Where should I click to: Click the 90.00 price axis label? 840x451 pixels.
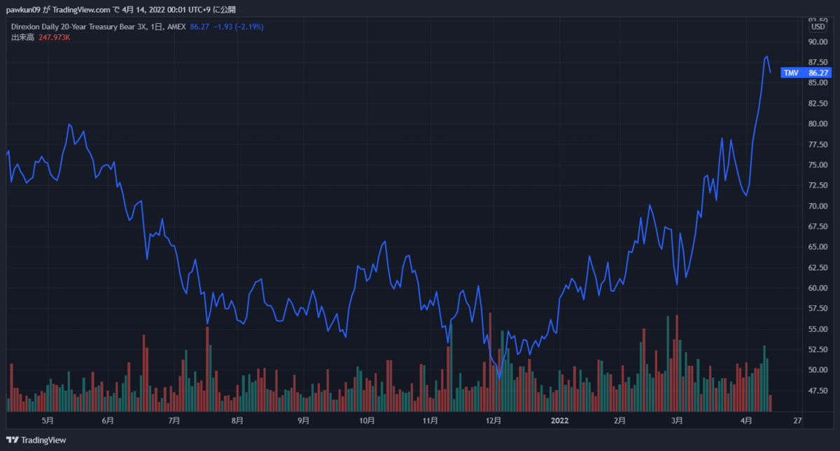pyautogui.click(x=819, y=42)
